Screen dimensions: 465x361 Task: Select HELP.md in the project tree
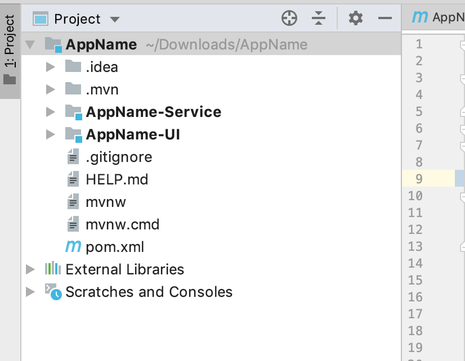coord(117,179)
